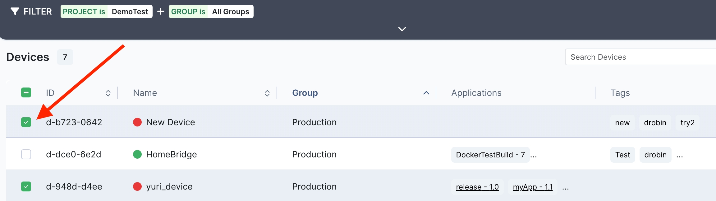This screenshot has height=201, width=716.
Task: Toggle the select-all devices checkbox
Action: pos(26,92)
